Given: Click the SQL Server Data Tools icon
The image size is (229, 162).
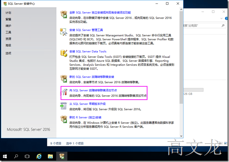Looking at the screenshot, I should point(64,53).
